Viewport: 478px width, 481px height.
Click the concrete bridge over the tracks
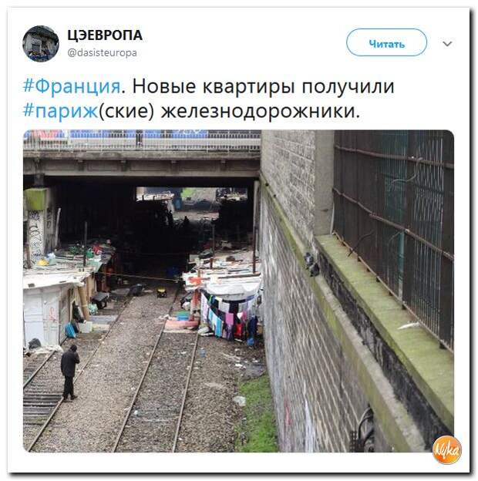pos(142,156)
